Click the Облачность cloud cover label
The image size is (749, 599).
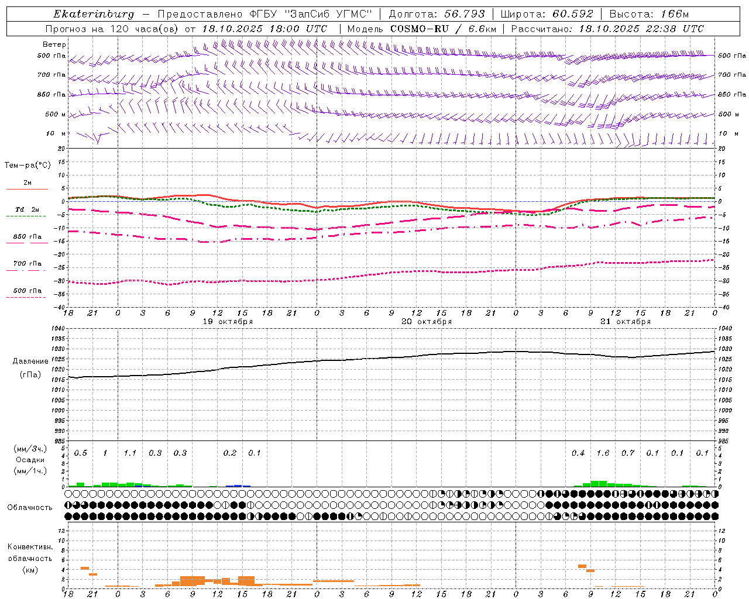pos(30,508)
